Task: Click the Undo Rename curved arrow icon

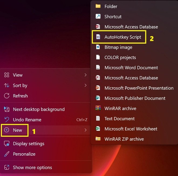Action: click(6, 120)
